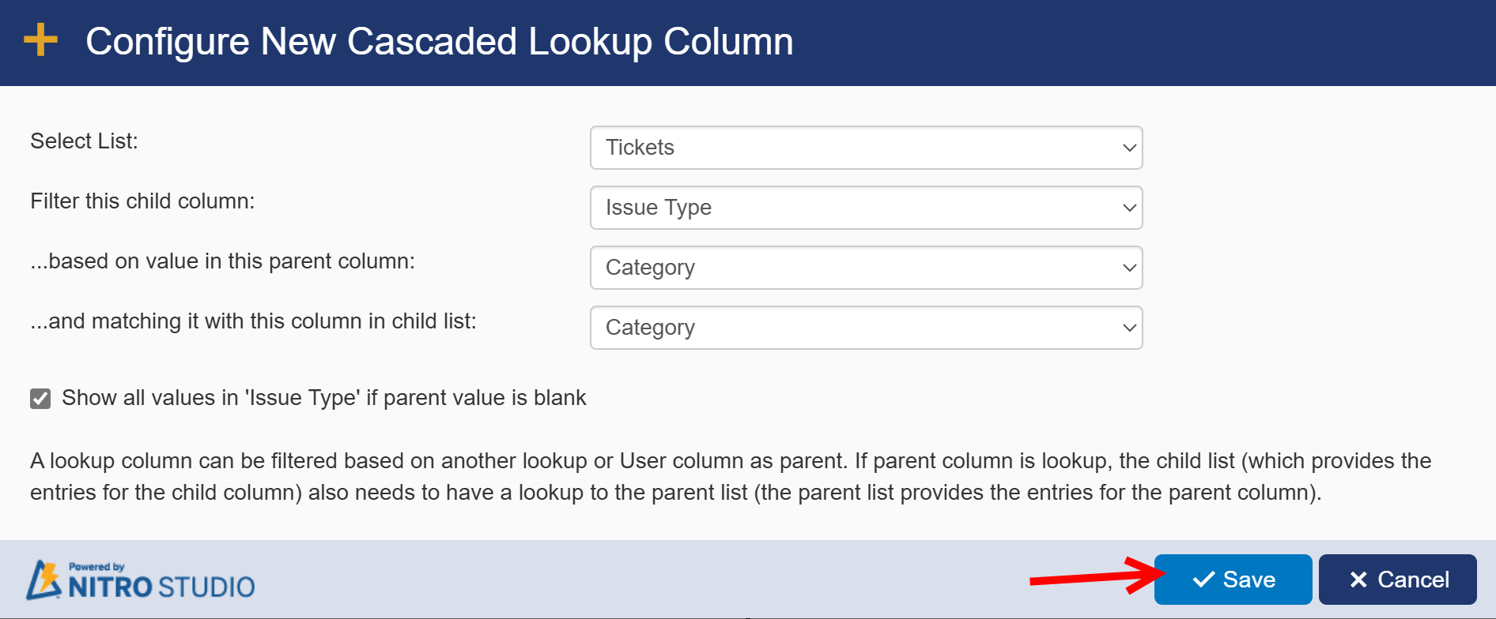1496x619 pixels.
Task: Click the Nitro Studio logo
Action: [x=140, y=580]
